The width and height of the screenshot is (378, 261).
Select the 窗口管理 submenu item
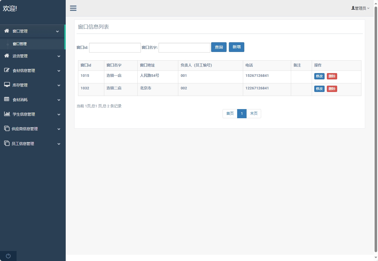pos(20,44)
